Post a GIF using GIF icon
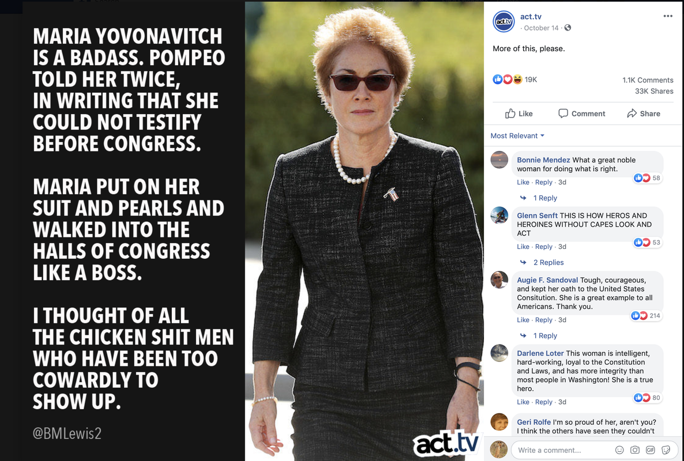This screenshot has width=684, height=461. tap(651, 450)
